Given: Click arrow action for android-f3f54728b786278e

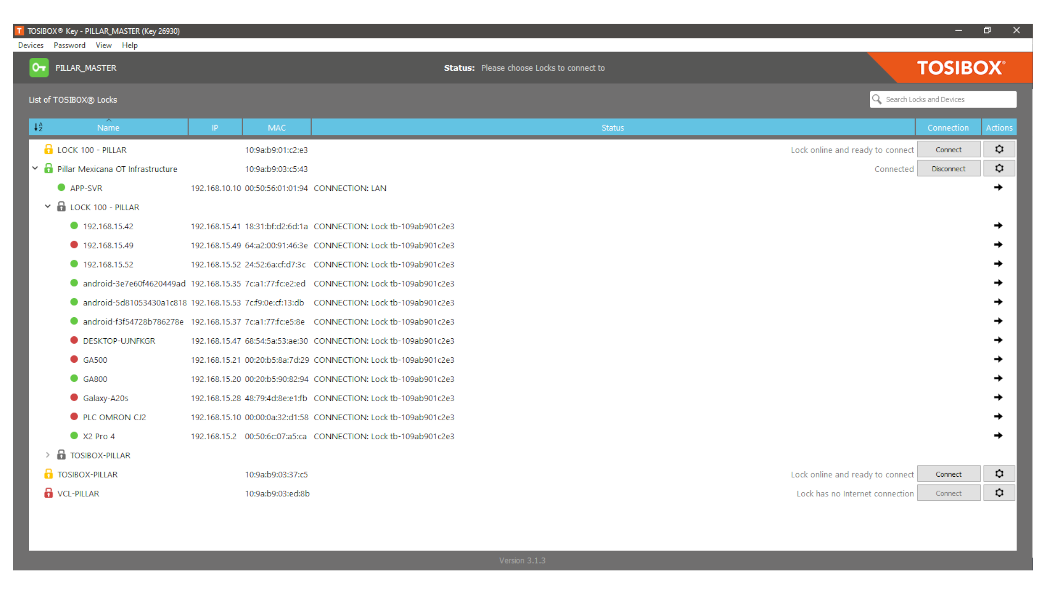Looking at the screenshot, I should coord(998,321).
